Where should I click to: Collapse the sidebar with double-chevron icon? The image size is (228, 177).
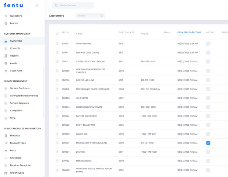pos(37,6)
